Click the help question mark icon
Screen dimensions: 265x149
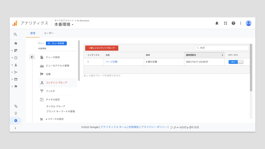[233, 23]
